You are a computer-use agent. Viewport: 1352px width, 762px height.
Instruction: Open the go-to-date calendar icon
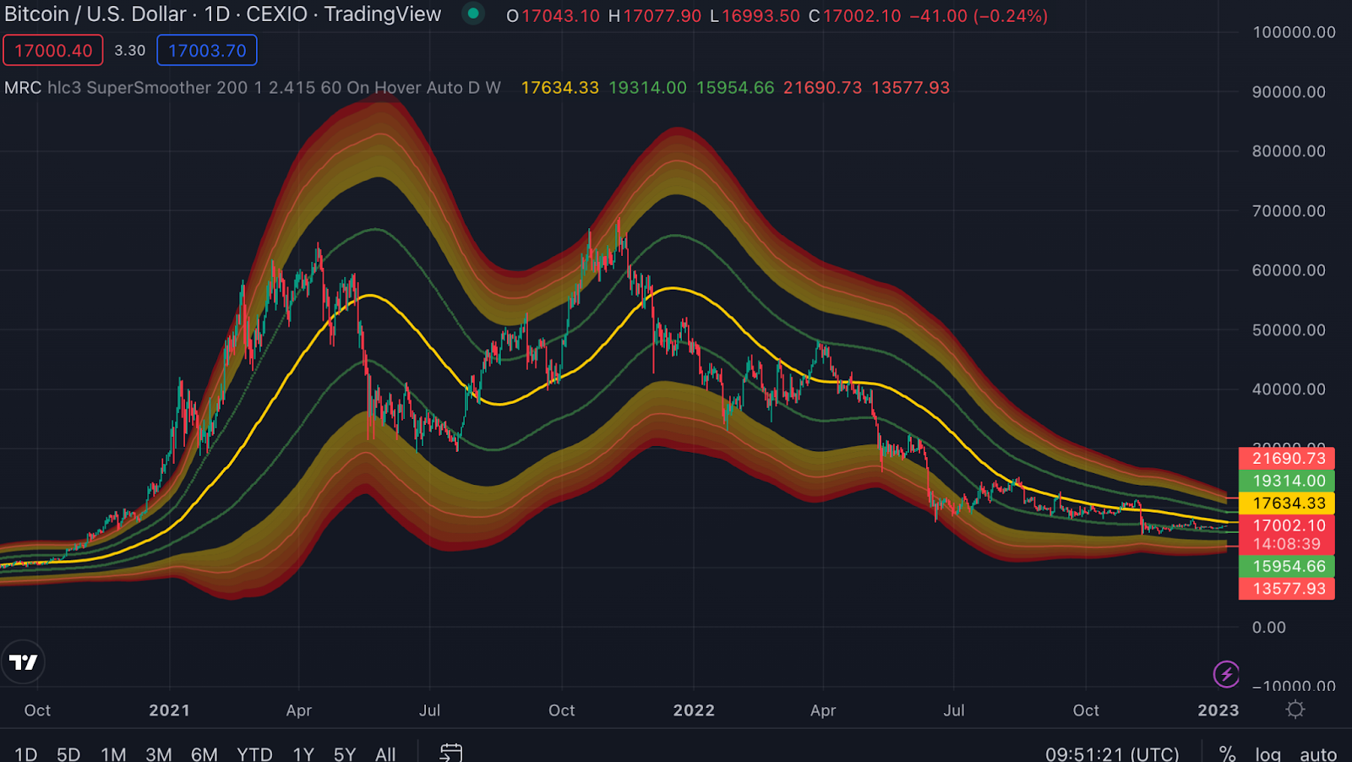pos(451,753)
